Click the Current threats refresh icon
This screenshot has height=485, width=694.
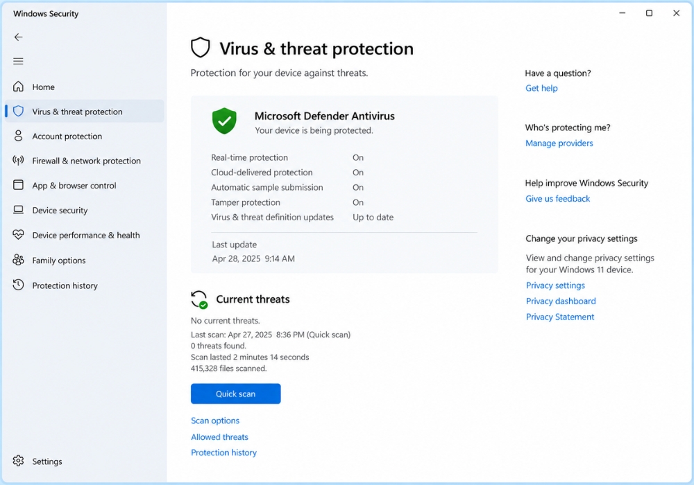tap(199, 299)
